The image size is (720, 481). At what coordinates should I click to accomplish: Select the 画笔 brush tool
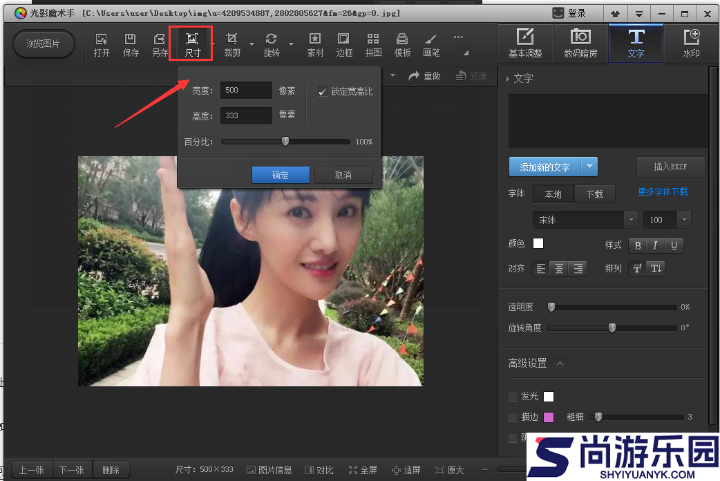click(x=431, y=45)
